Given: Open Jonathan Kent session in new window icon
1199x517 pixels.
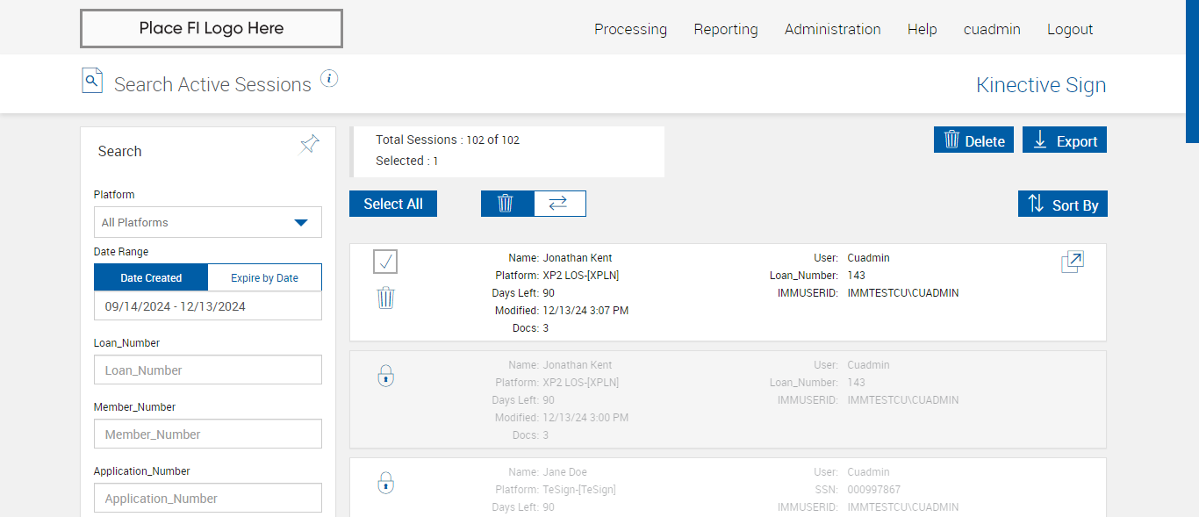Looking at the screenshot, I should click(1072, 262).
